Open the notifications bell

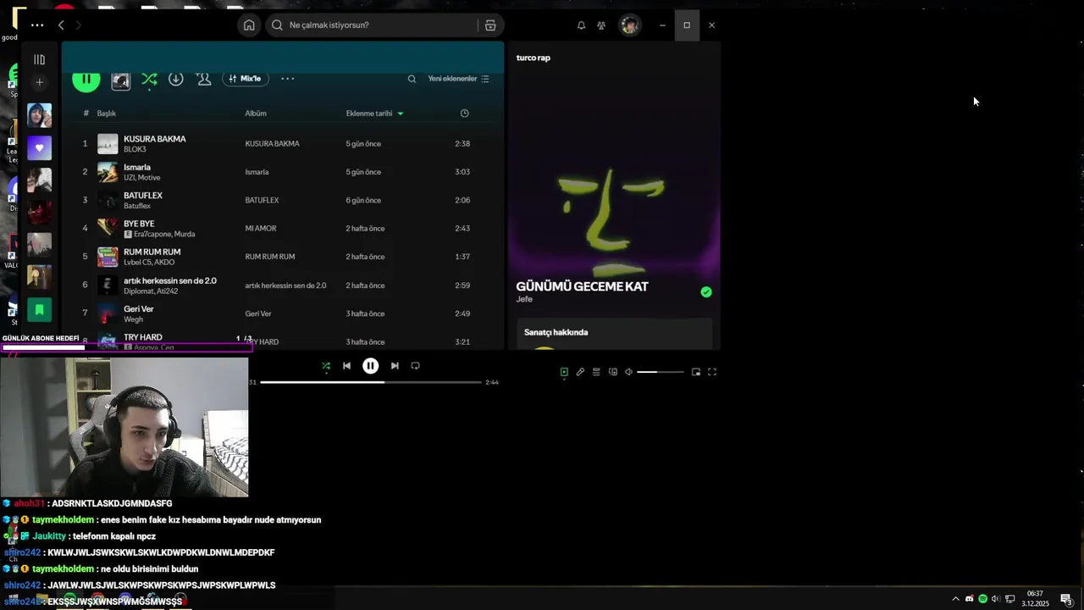click(581, 25)
